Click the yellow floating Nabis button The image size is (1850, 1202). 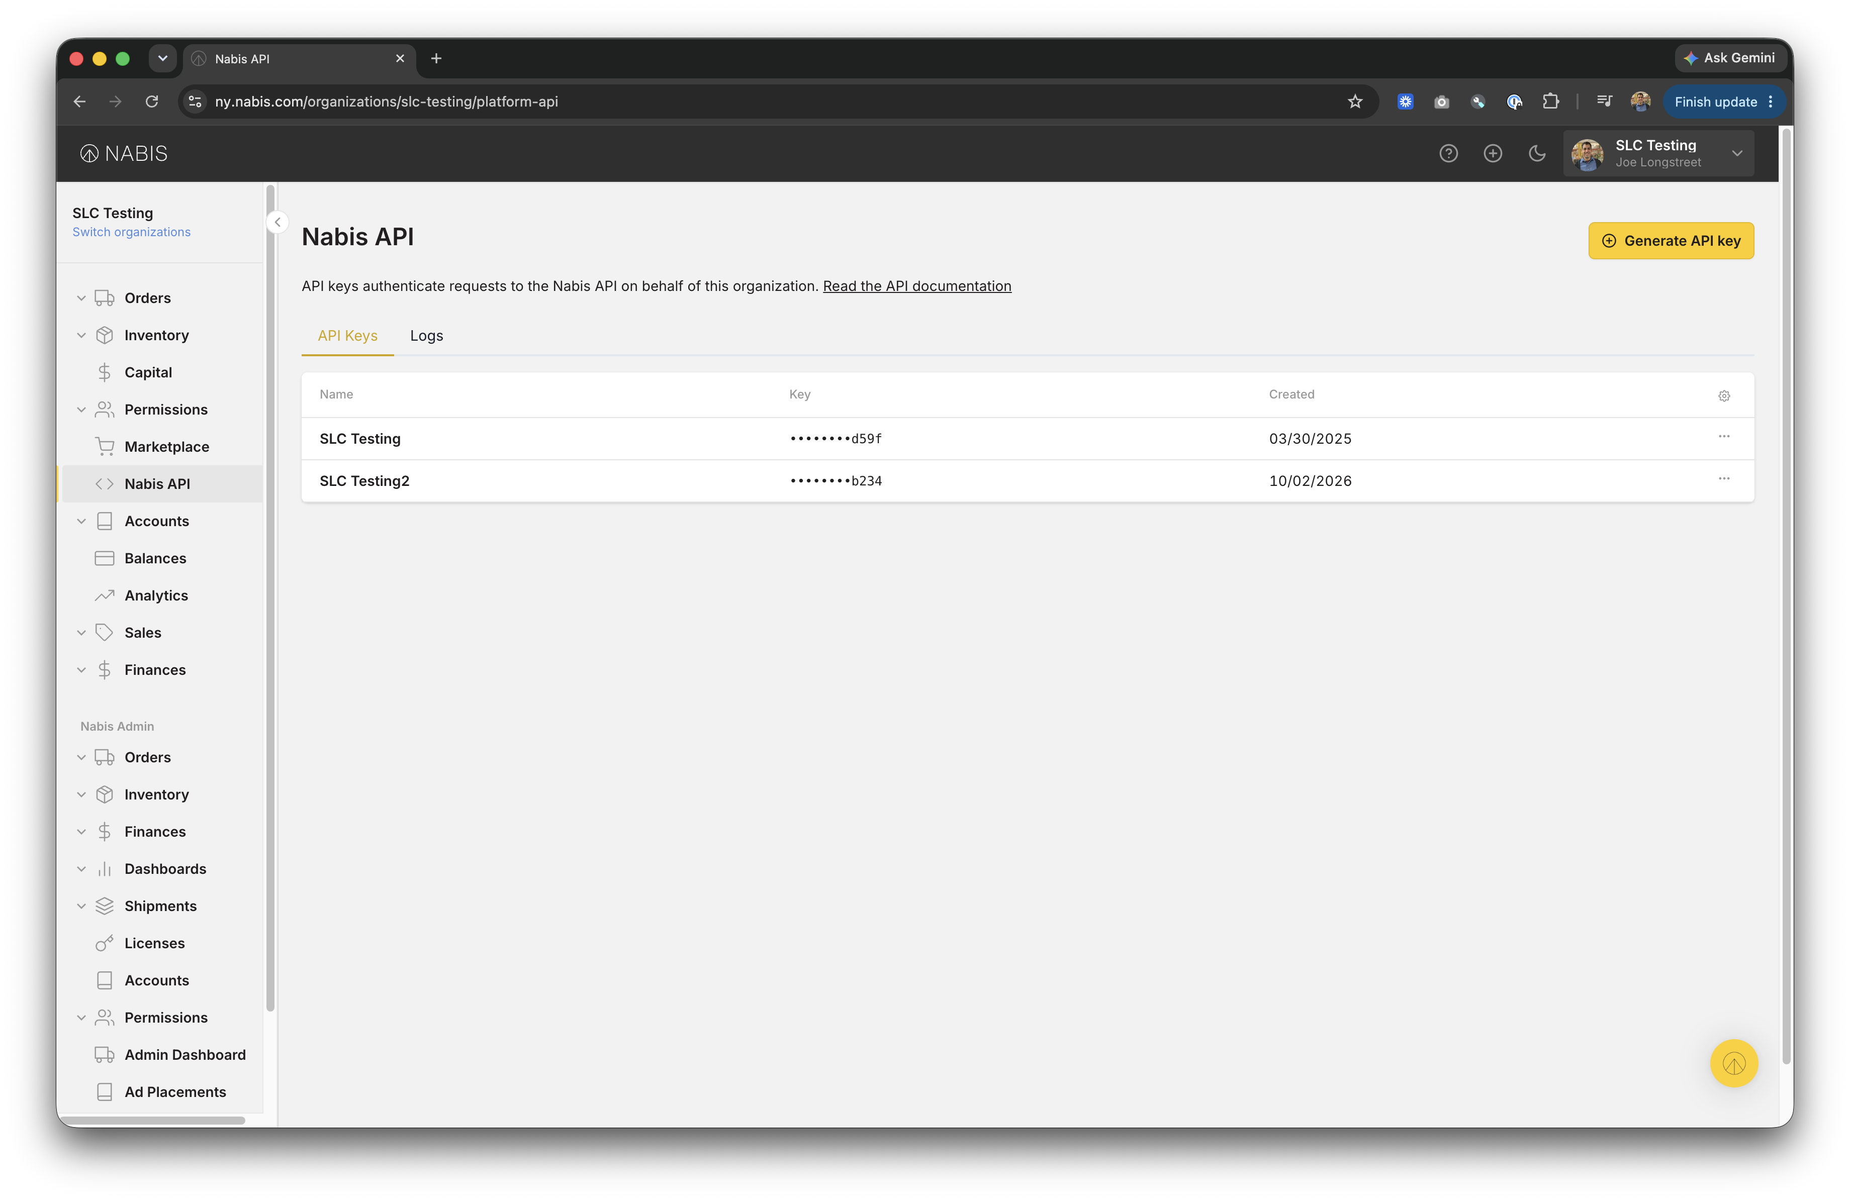[1733, 1063]
